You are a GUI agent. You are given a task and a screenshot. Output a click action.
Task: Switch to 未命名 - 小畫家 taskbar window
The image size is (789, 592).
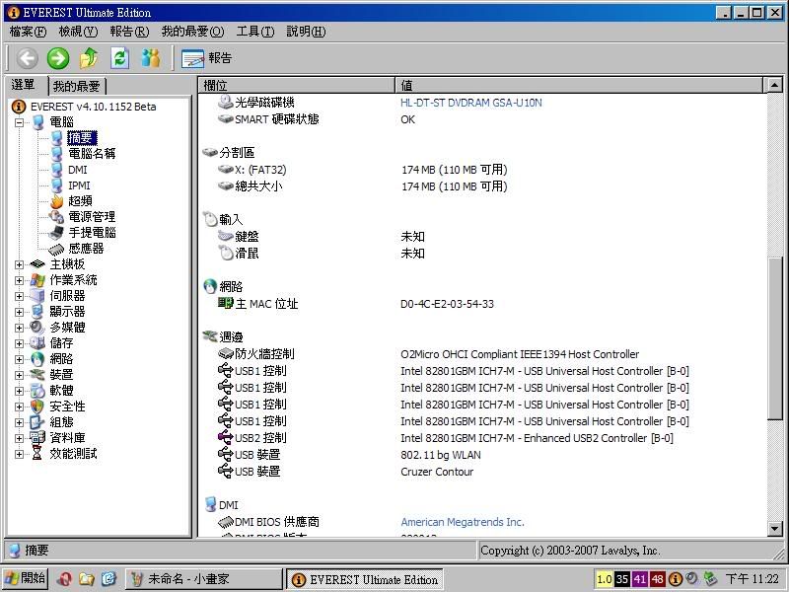(x=203, y=579)
